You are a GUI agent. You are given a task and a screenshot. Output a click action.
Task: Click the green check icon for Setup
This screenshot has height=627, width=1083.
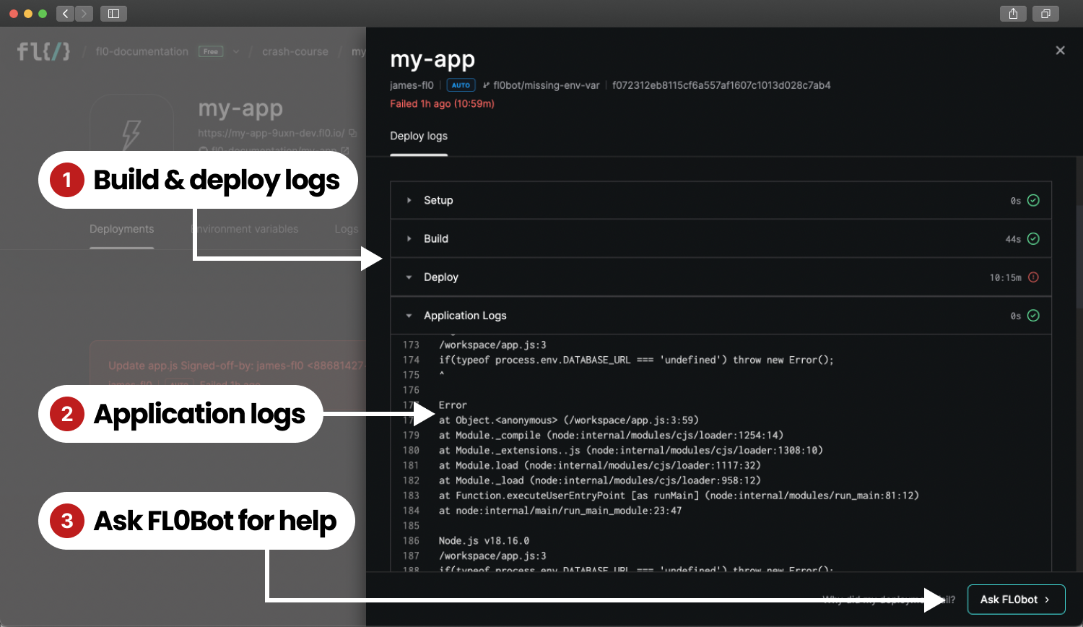(x=1033, y=200)
